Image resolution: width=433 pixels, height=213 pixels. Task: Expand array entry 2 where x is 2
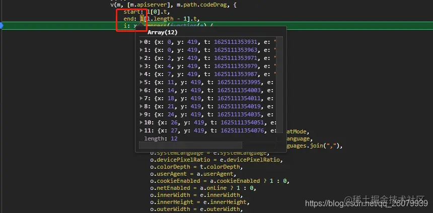tap(141, 58)
